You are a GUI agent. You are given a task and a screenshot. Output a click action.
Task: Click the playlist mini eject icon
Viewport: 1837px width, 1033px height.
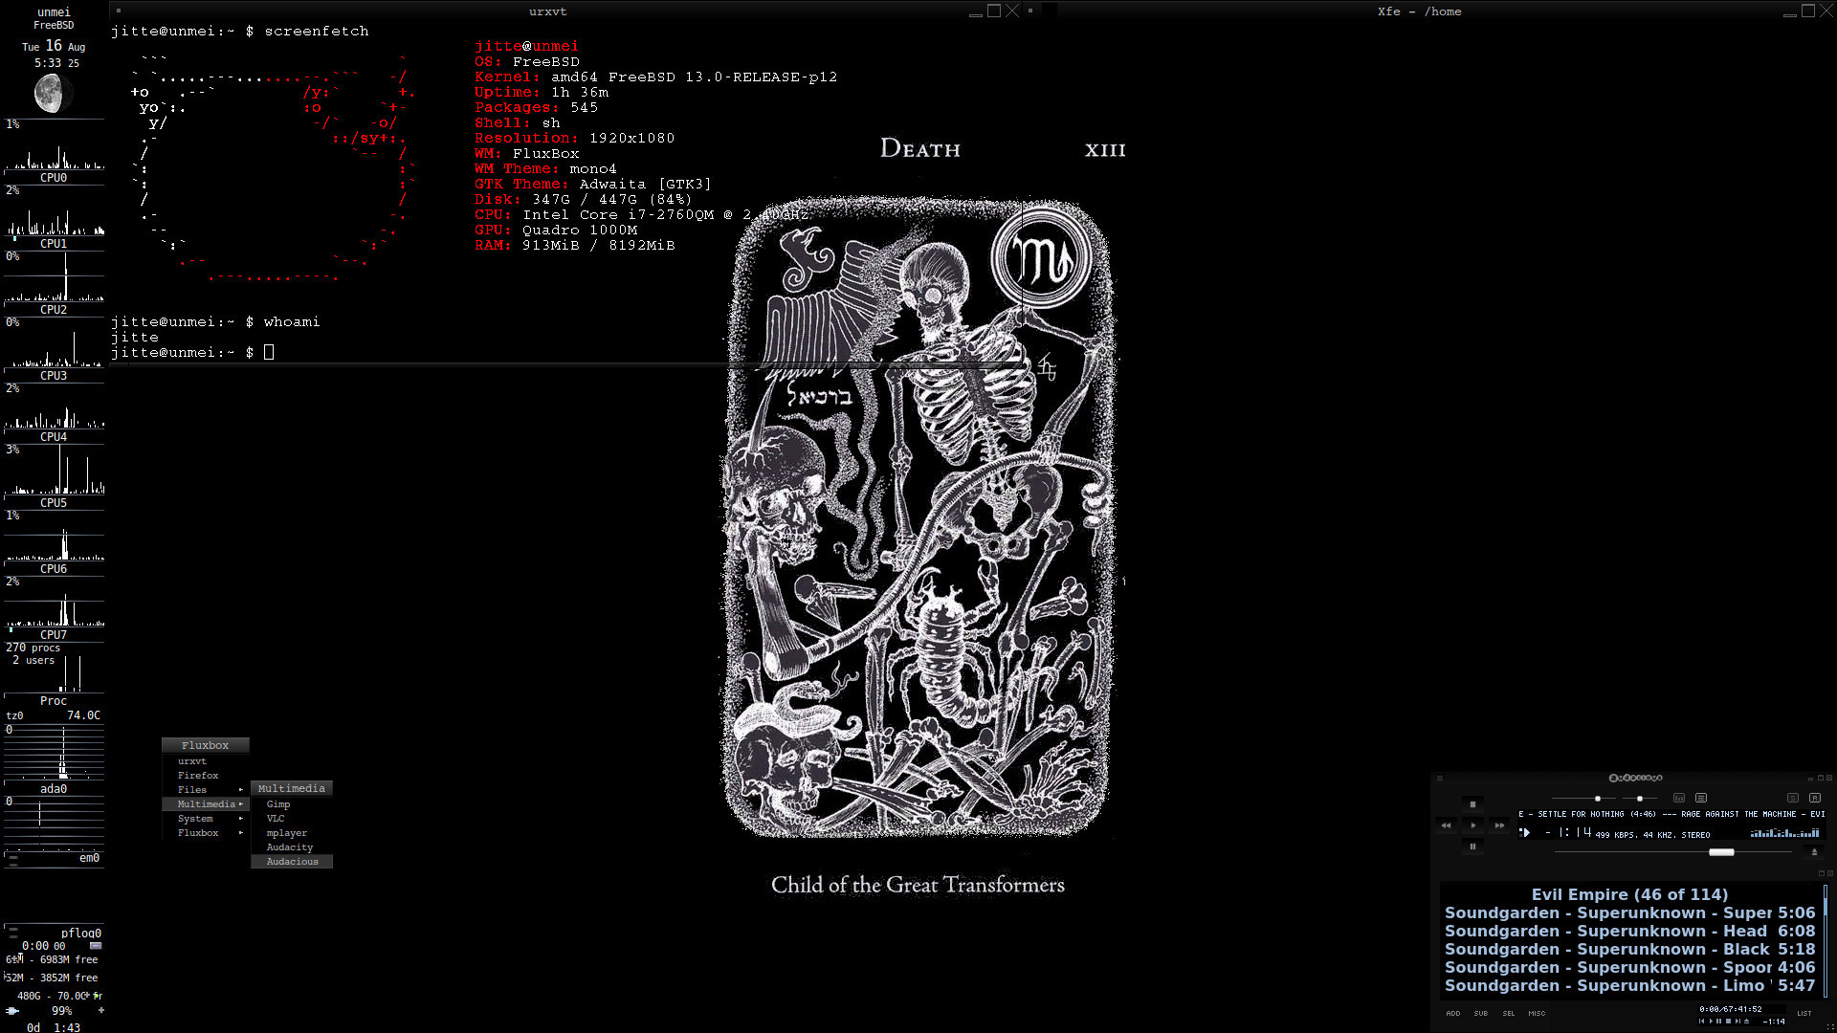pyautogui.click(x=1746, y=1021)
